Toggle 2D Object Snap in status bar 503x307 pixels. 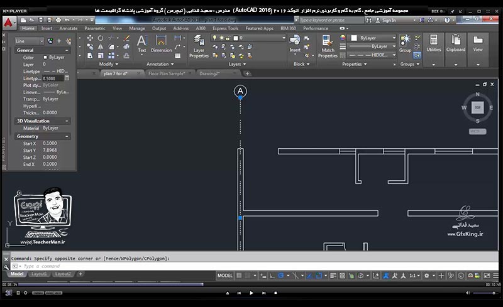[319, 276]
